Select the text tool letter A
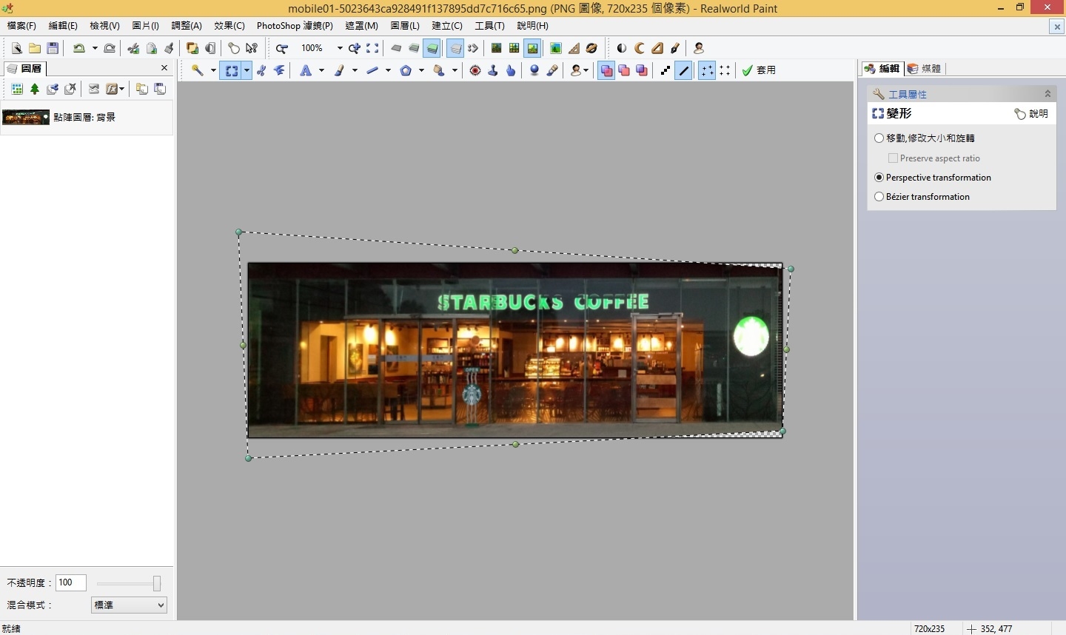 [305, 70]
